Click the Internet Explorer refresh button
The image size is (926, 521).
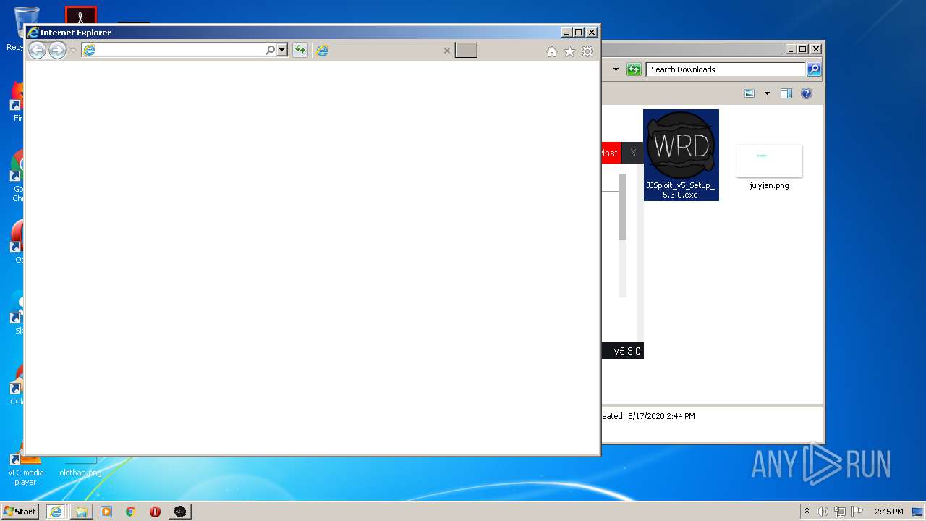point(300,50)
